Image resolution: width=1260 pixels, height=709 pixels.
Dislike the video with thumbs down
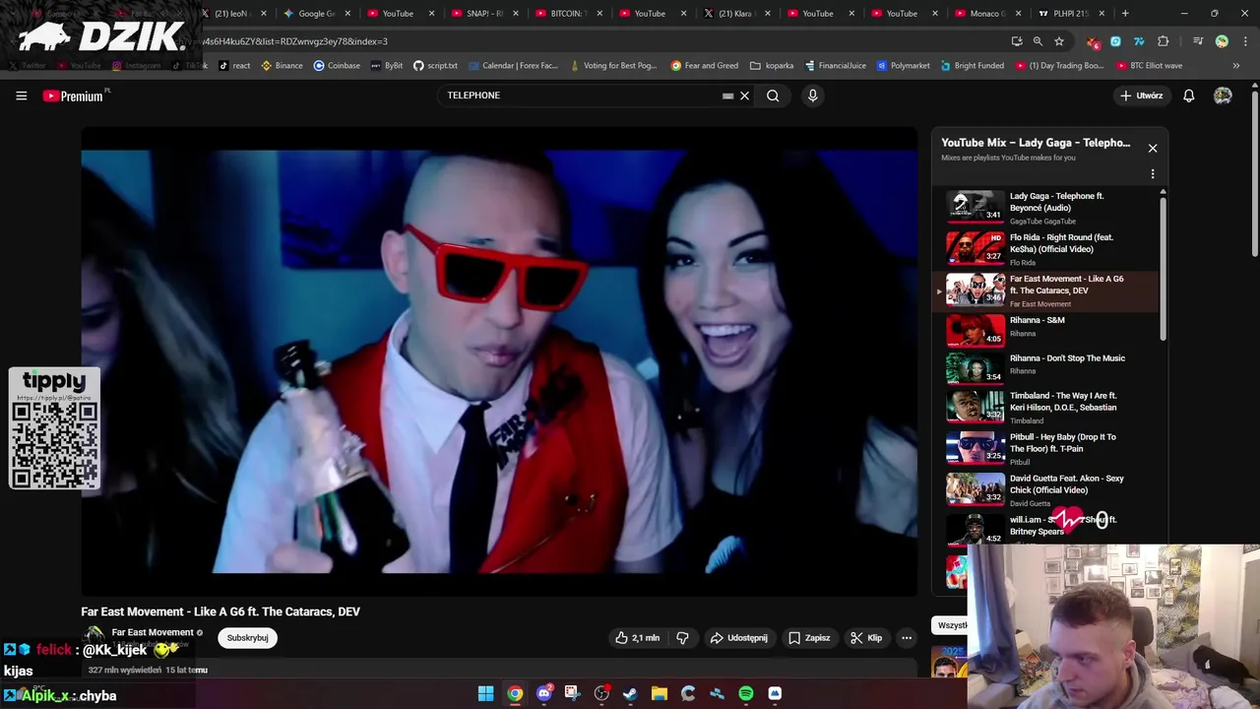pos(682,638)
